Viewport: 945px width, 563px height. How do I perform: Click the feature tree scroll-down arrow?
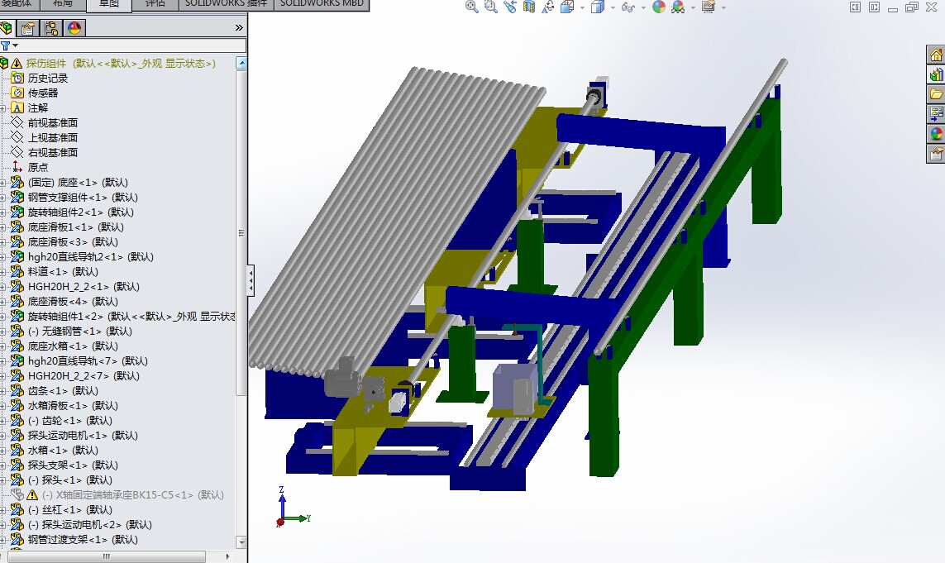coord(241,542)
